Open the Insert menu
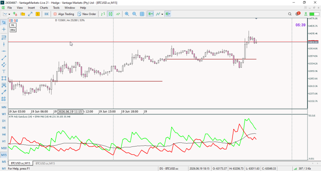This screenshot has width=321, height=171. [31, 8]
